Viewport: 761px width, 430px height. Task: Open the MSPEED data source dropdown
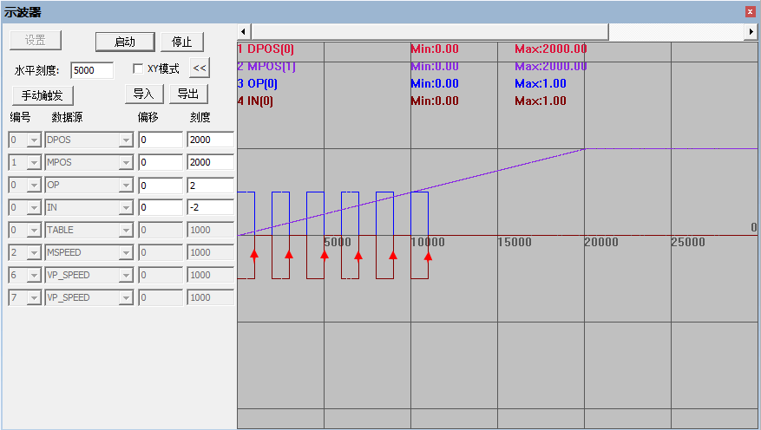126,252
